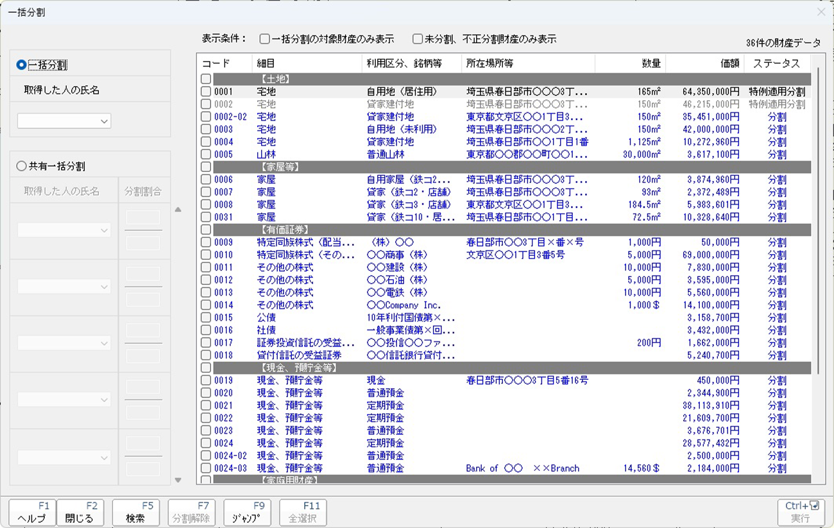Select the 共有一括分割 radio option
This screenshot has width=834, height=528.
point(22,166)
